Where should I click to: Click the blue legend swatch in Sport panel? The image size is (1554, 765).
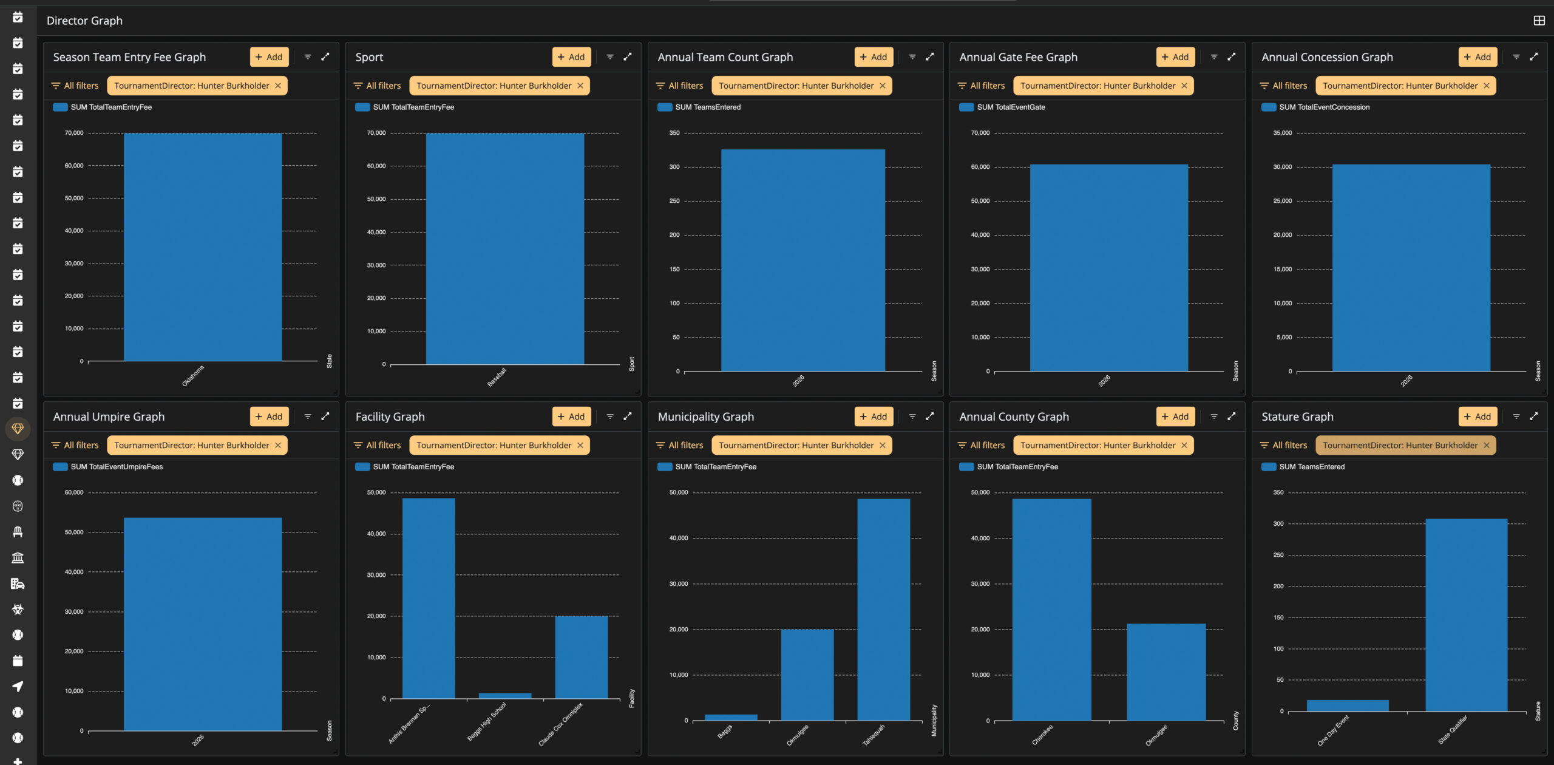point(362,107)
